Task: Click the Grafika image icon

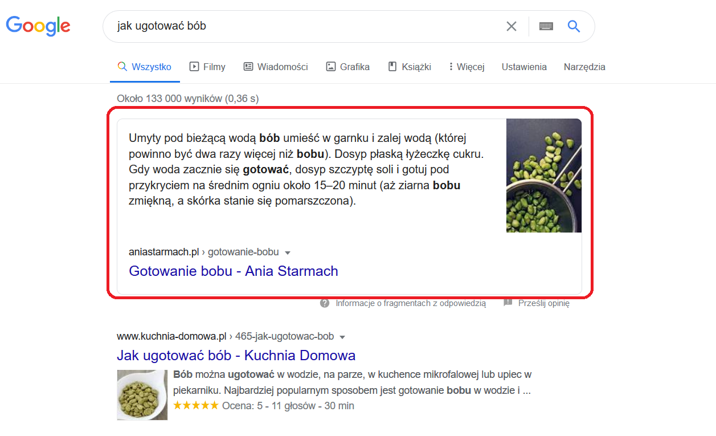Action: click(330, 67)
